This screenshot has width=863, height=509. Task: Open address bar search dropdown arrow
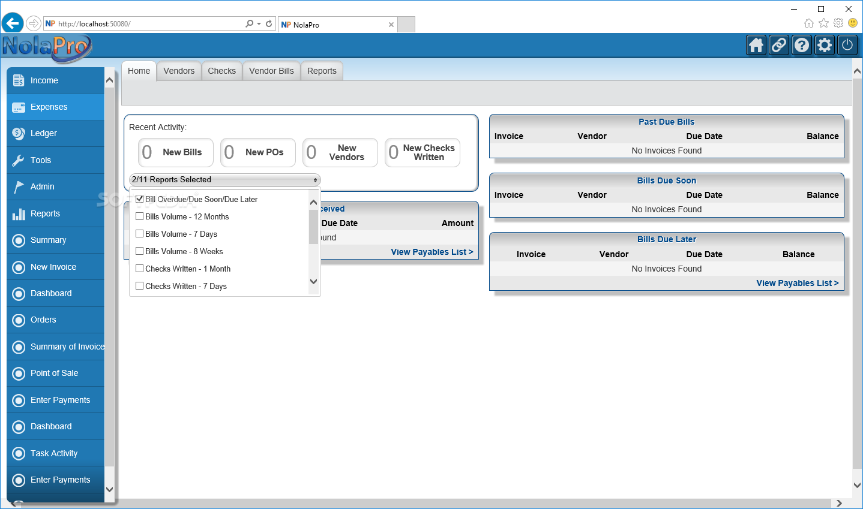[259, 24]
